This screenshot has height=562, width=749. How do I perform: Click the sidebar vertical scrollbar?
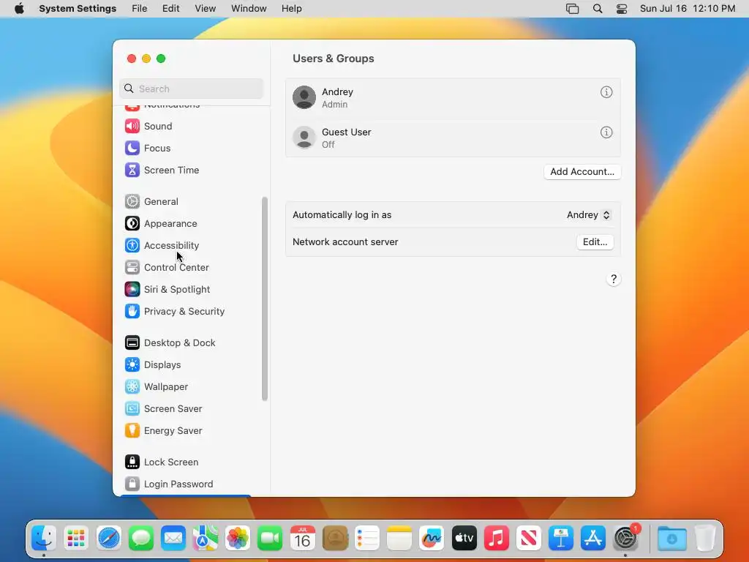pos(265,299)
